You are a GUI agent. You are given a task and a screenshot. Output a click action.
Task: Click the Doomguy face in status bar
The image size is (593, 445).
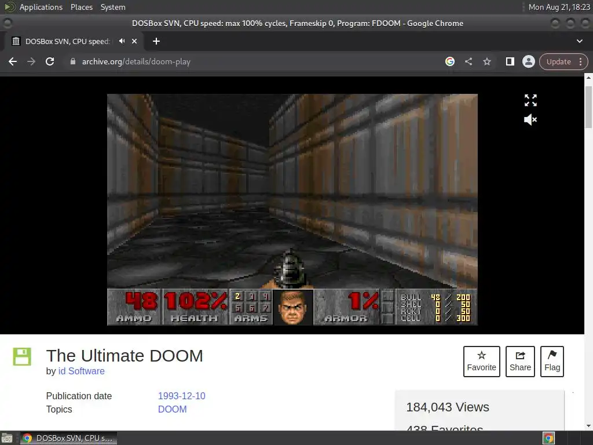coord(292,307)
